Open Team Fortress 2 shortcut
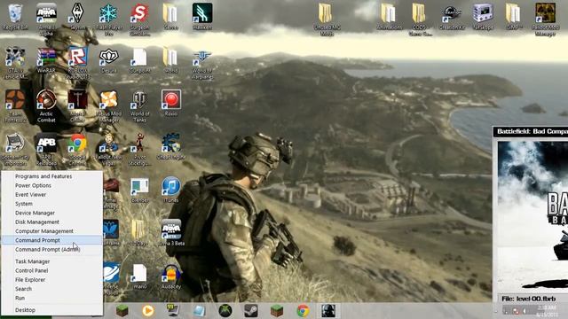 click(x=15, y=105)
